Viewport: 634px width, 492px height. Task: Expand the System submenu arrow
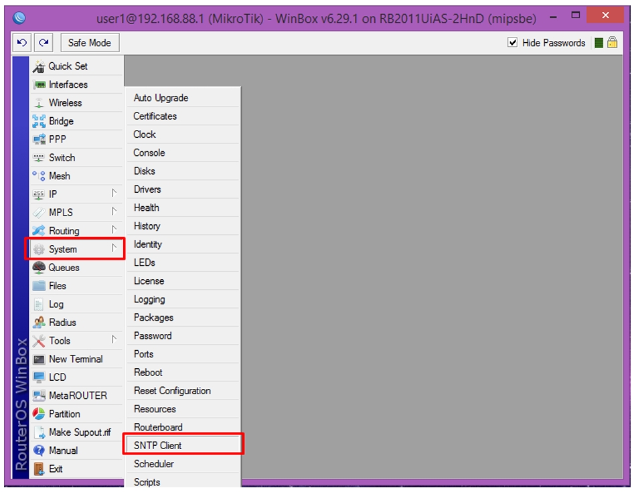(114, 248)
